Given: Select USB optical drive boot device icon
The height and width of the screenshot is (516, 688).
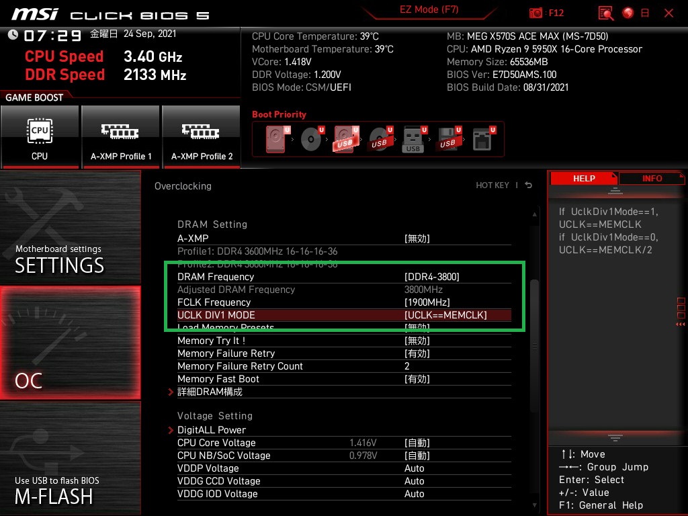Looking at the screenshot, I should (380, 140).
